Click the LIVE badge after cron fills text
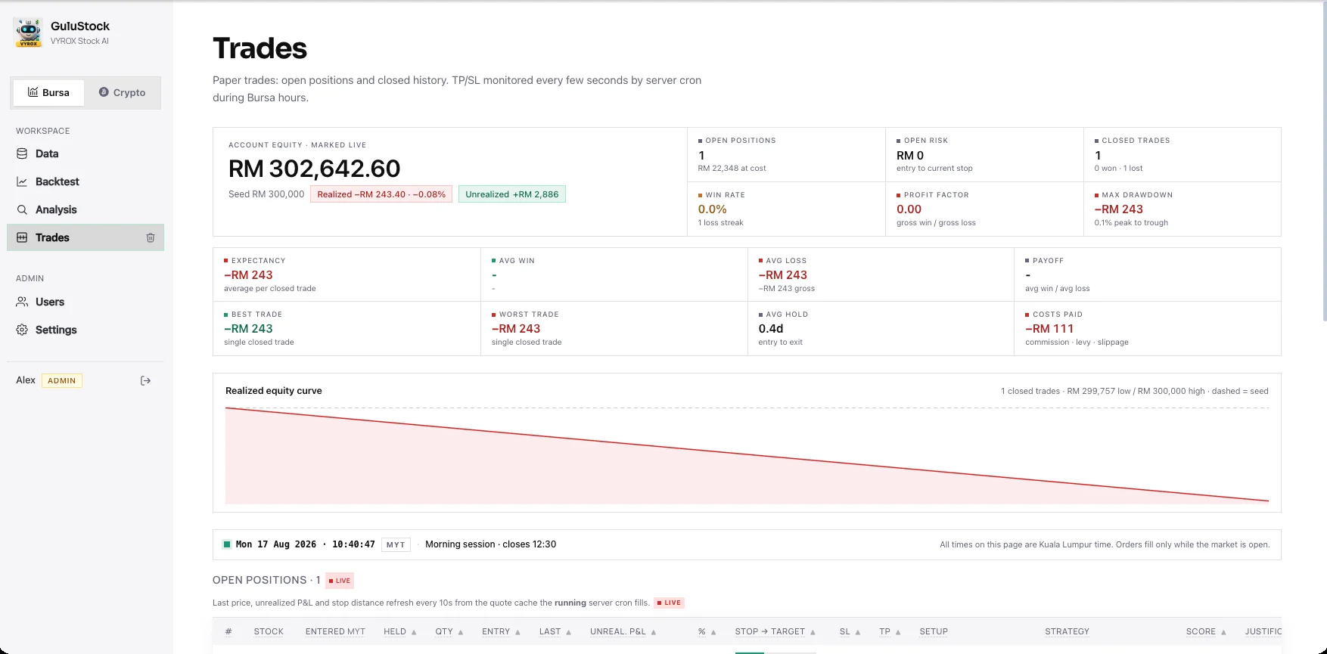Screen dimensions: 1327x654 [670, 603]
